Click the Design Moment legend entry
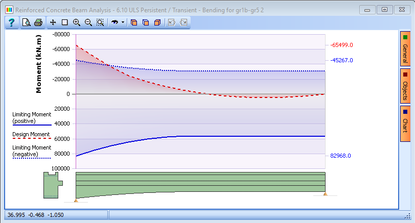Image resolution: width=415 pixels, height=223 pixels. tap(31, 135)
